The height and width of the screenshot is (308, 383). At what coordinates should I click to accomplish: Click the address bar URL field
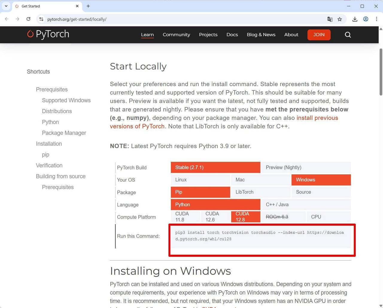tap(186, 19)
